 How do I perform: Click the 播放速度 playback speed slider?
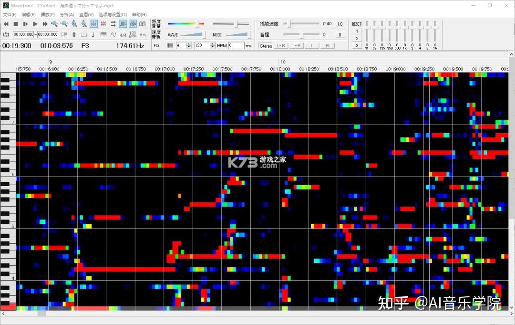(x=301, y=24)
